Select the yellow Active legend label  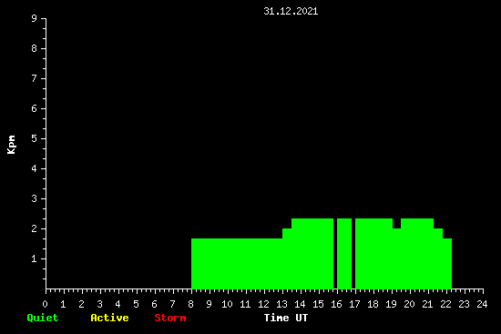109,318
